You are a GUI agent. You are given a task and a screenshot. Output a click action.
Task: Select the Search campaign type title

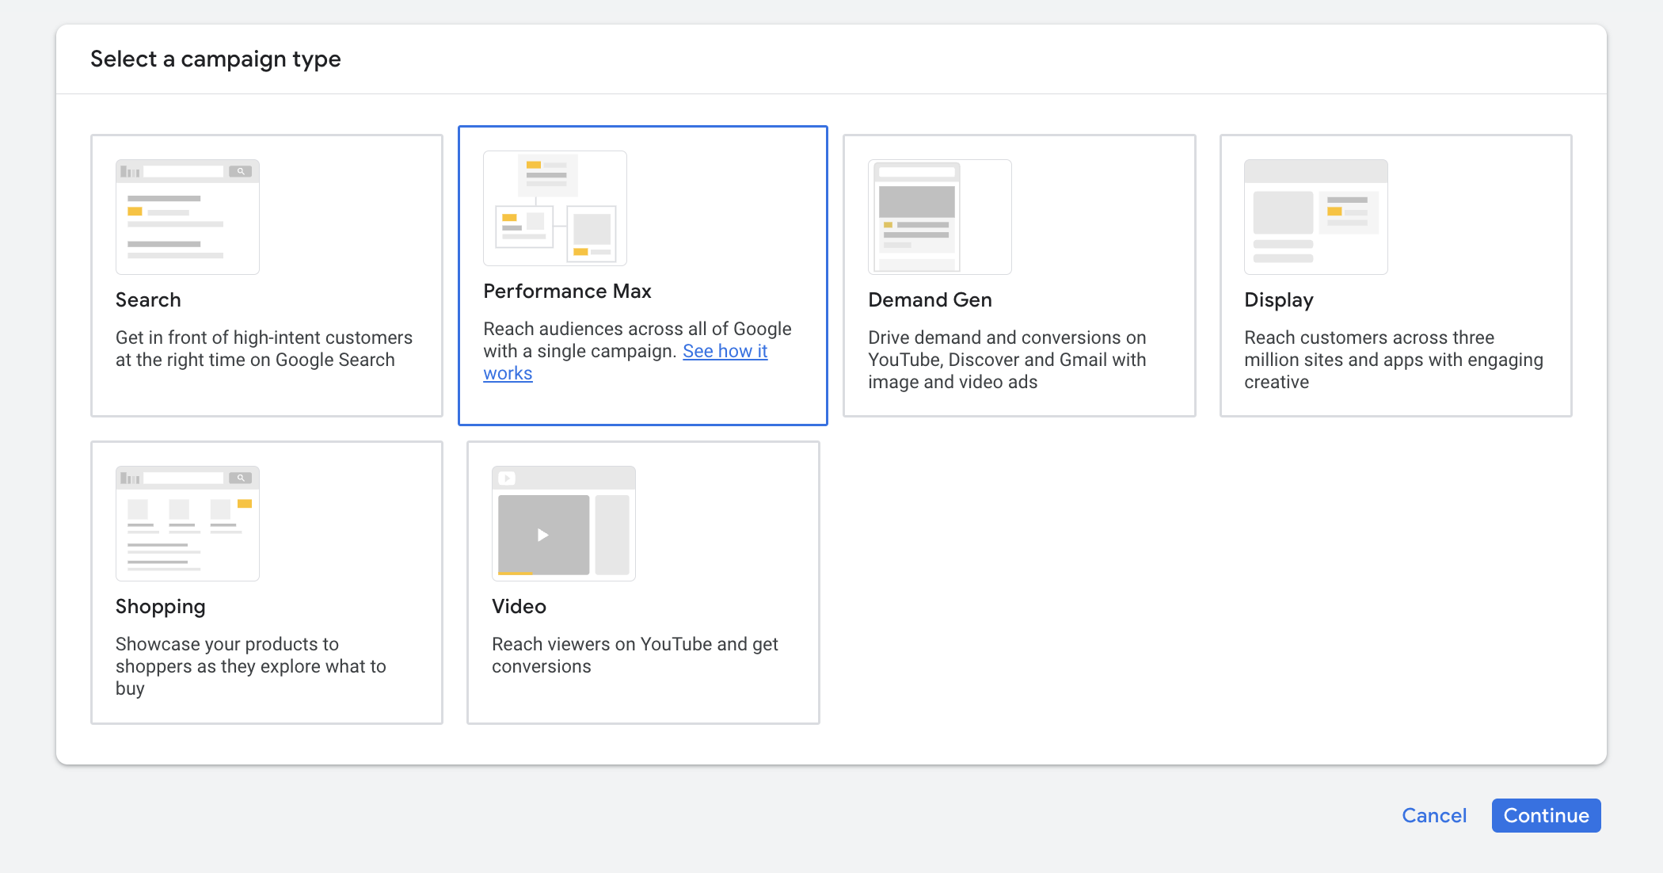[148, 300]
